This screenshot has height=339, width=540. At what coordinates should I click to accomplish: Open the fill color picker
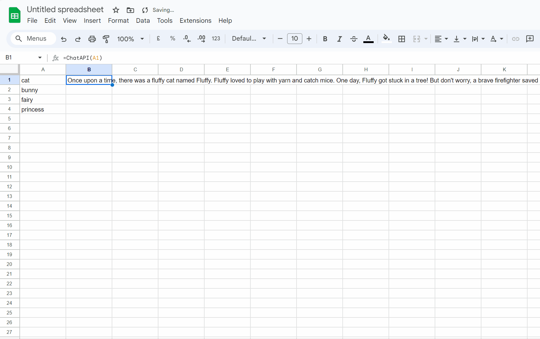(386, 39)
